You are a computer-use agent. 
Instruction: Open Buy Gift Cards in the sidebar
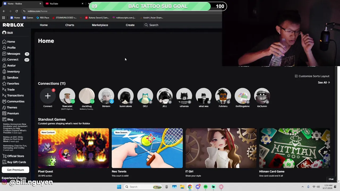click(x=14, y=162)
